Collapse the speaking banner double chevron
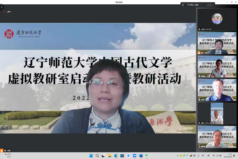The width and height of the screenshot is (238, 159). [211, 5]
